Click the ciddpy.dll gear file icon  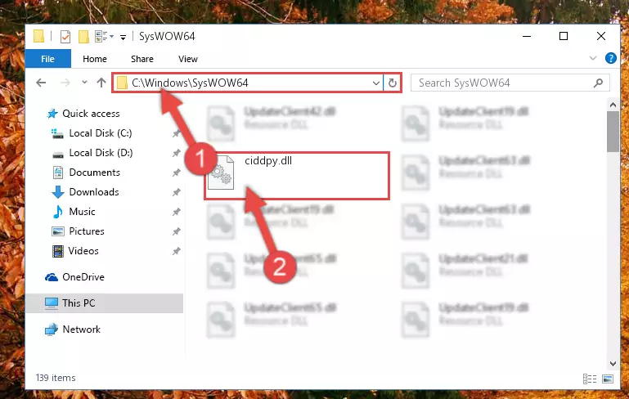(221, 173)
